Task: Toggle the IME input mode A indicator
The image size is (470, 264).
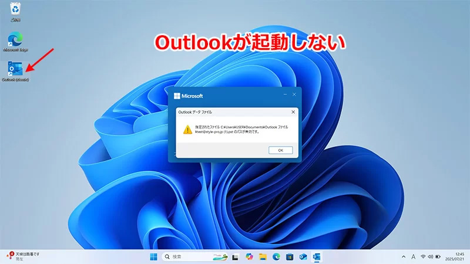Action: point(413,256)
